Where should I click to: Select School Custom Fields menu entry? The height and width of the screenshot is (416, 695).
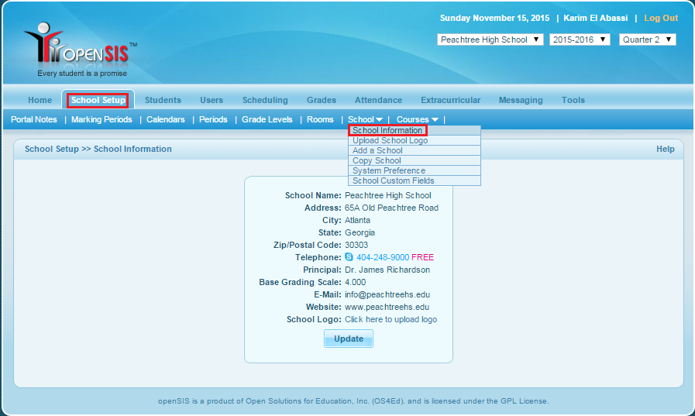393,181
